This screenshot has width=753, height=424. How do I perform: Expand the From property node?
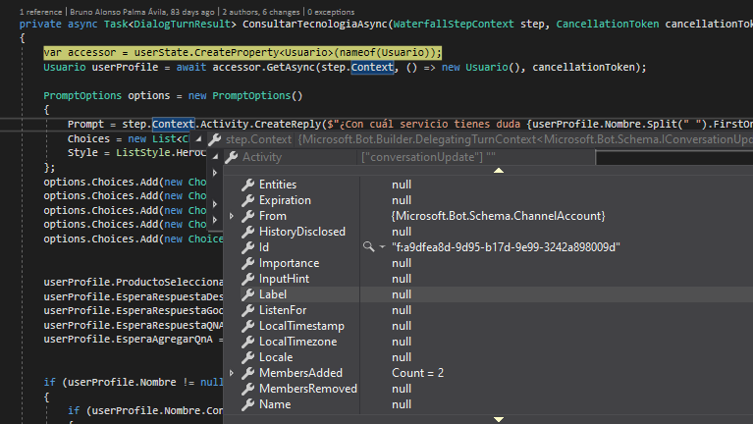point(232,216)
